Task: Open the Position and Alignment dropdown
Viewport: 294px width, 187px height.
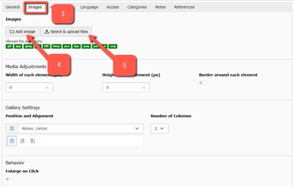Action: click(80, 129)
